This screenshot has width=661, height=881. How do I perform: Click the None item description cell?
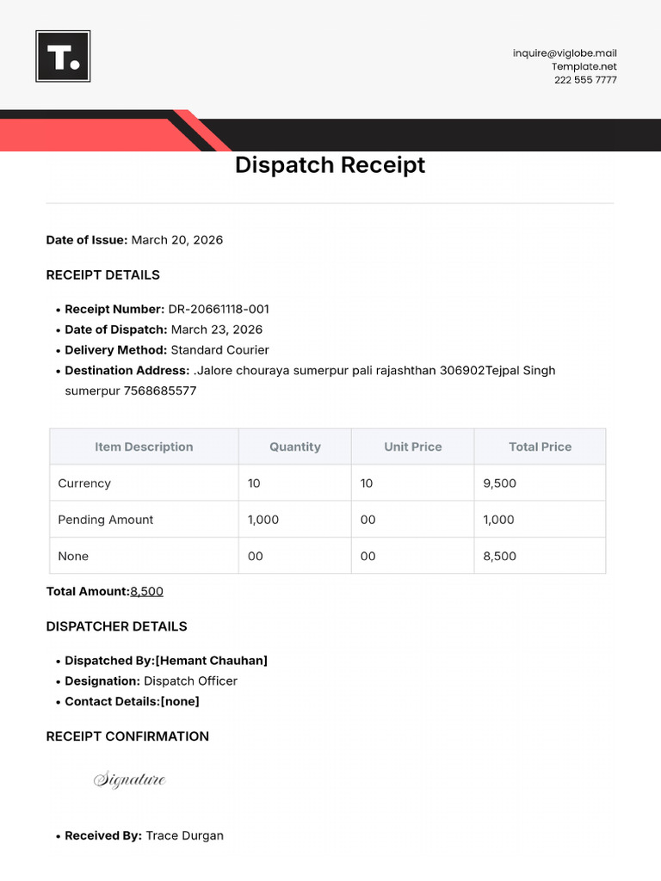[x=144, y=557]
